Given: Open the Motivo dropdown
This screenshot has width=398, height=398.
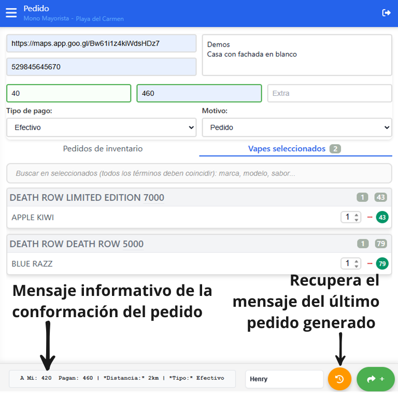Looking at the screenshot, I should [x=296, y=127].
